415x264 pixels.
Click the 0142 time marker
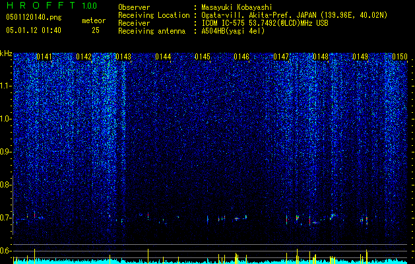(x=84, y=57)
